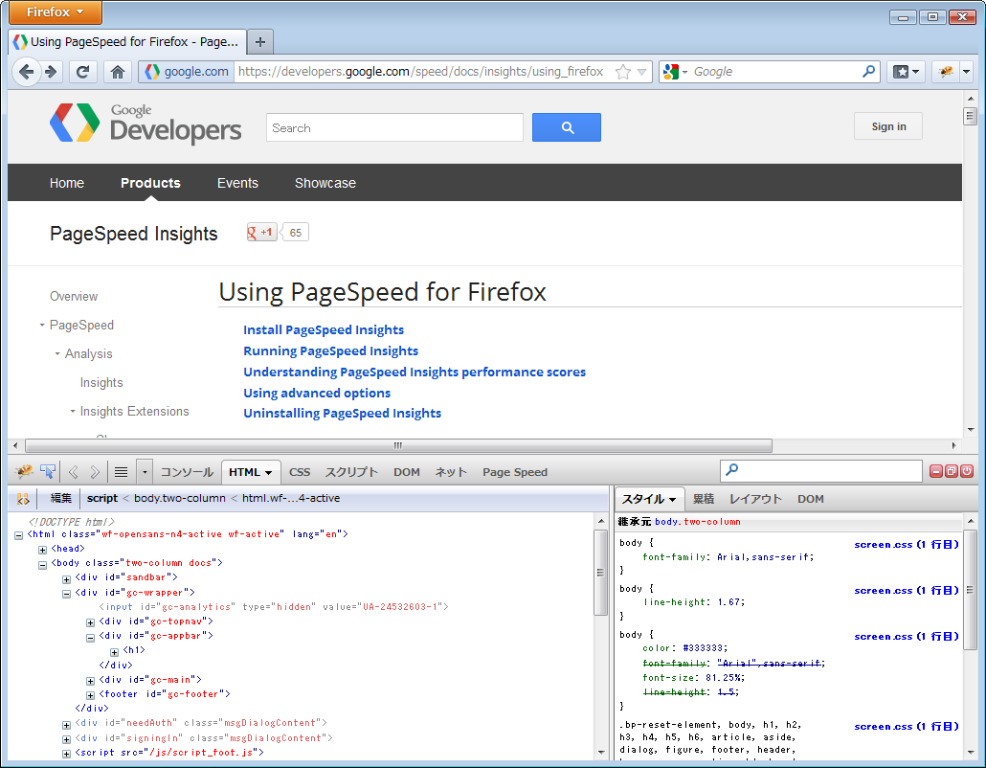Click the Firebug search magnifier icon

732,470
